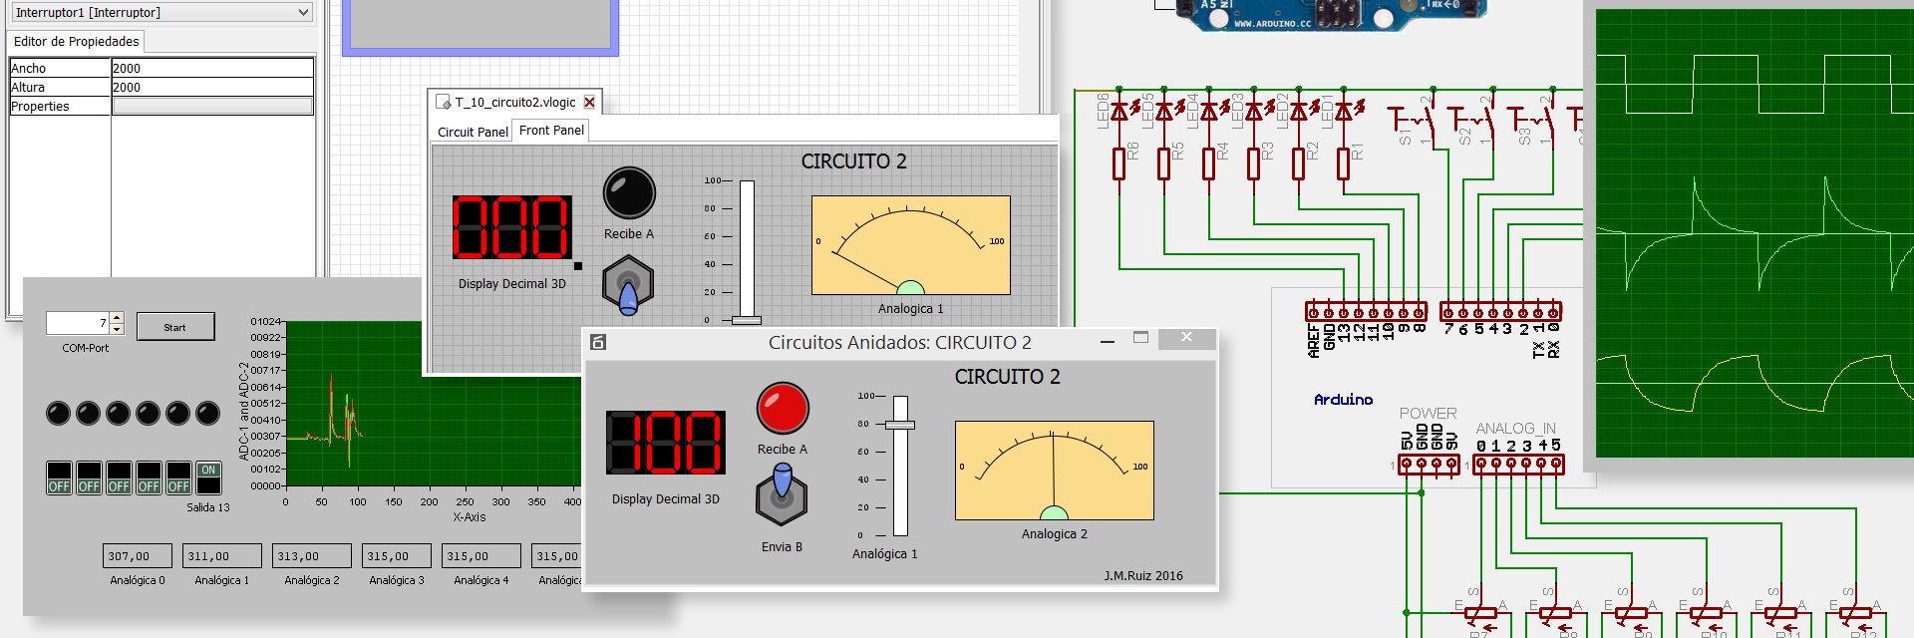Decrement the COM-Port stepper down arrow
1914x638 pixels.
117,329
